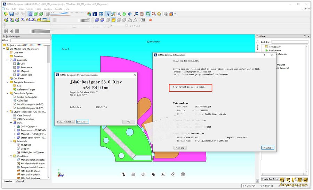
Task: Uncheck the Magnet checkbox under Assembly
Action: click(15, 71)
